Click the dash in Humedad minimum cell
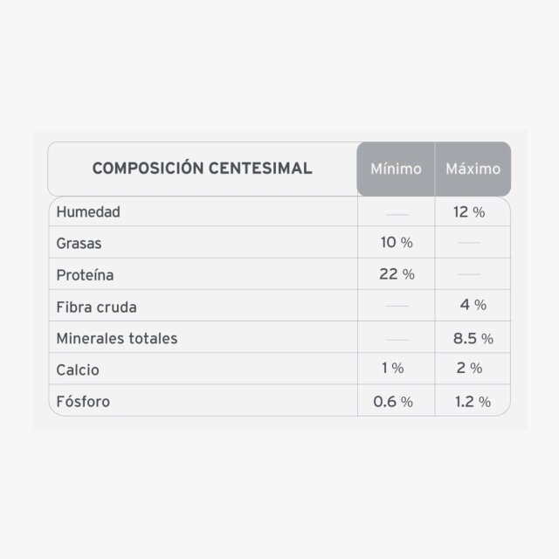The image size is (559, 559). [x=397, y=214]
